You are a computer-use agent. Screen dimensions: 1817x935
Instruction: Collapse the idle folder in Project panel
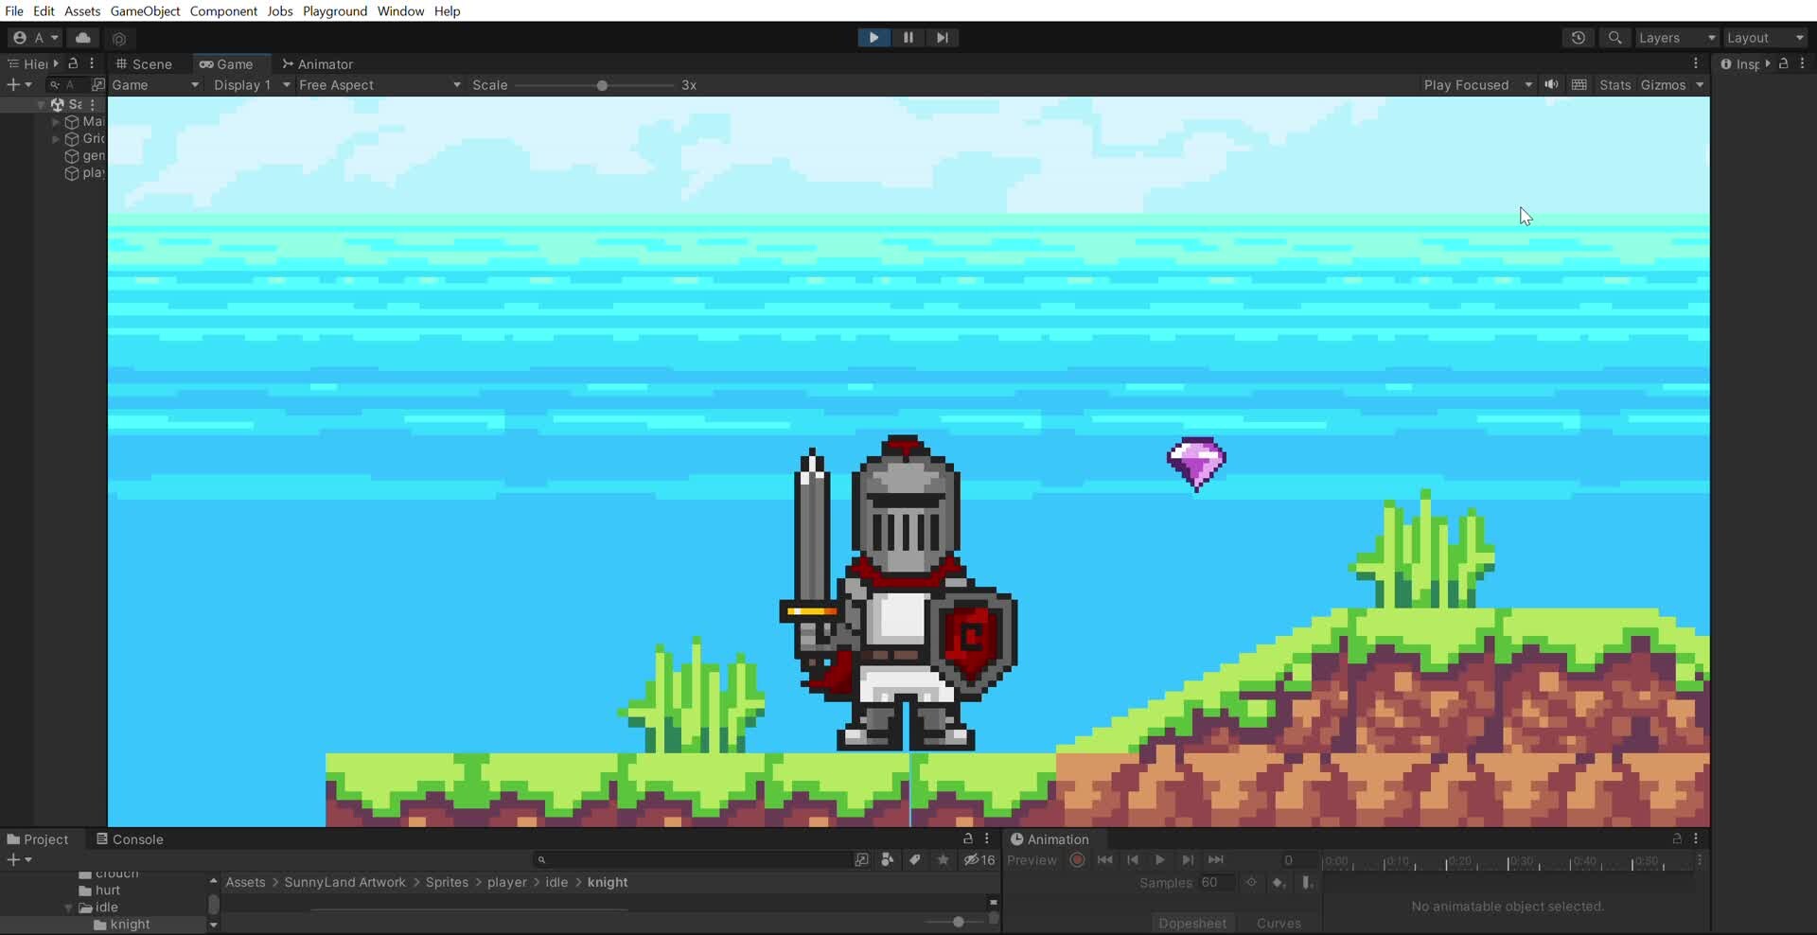[x=68, y=908]
